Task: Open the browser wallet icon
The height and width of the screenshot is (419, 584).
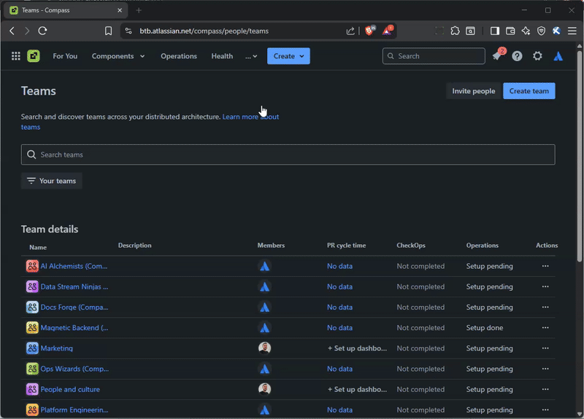Action: tap(510, 31)
